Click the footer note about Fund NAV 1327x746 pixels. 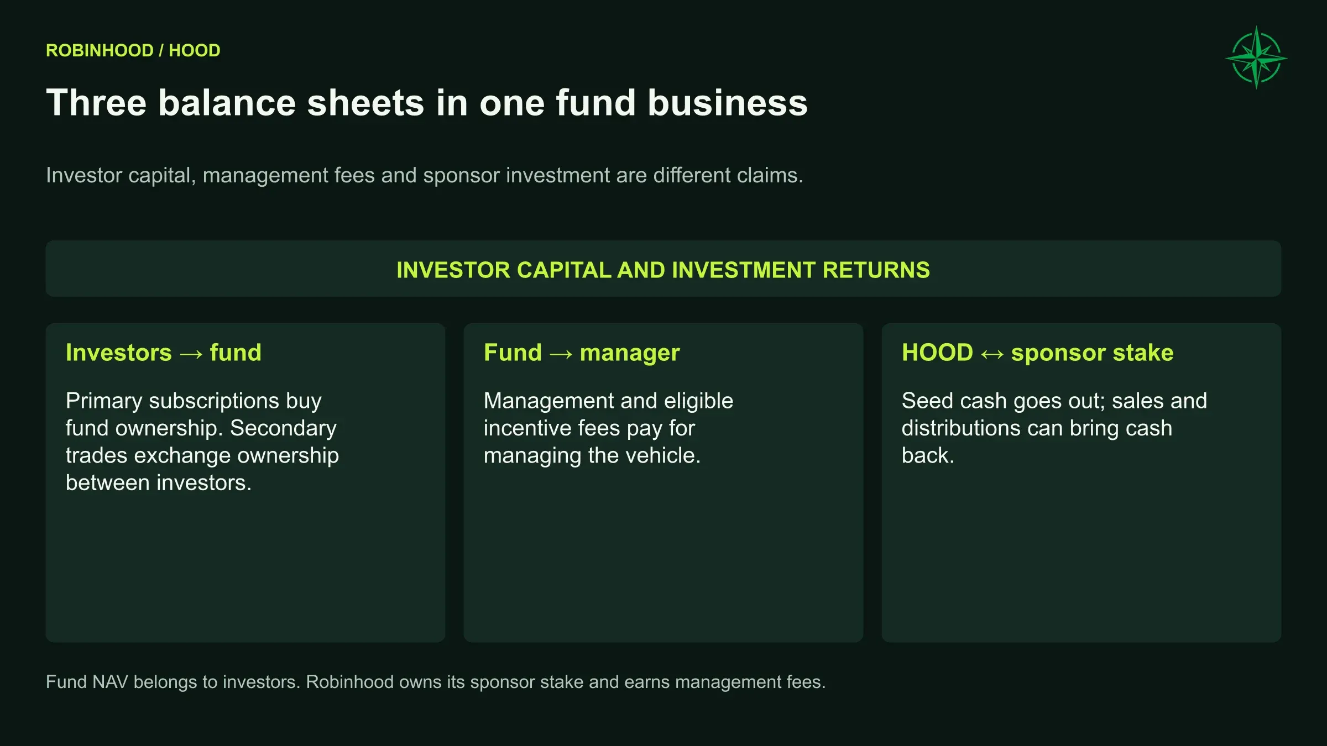coord(436,682)
